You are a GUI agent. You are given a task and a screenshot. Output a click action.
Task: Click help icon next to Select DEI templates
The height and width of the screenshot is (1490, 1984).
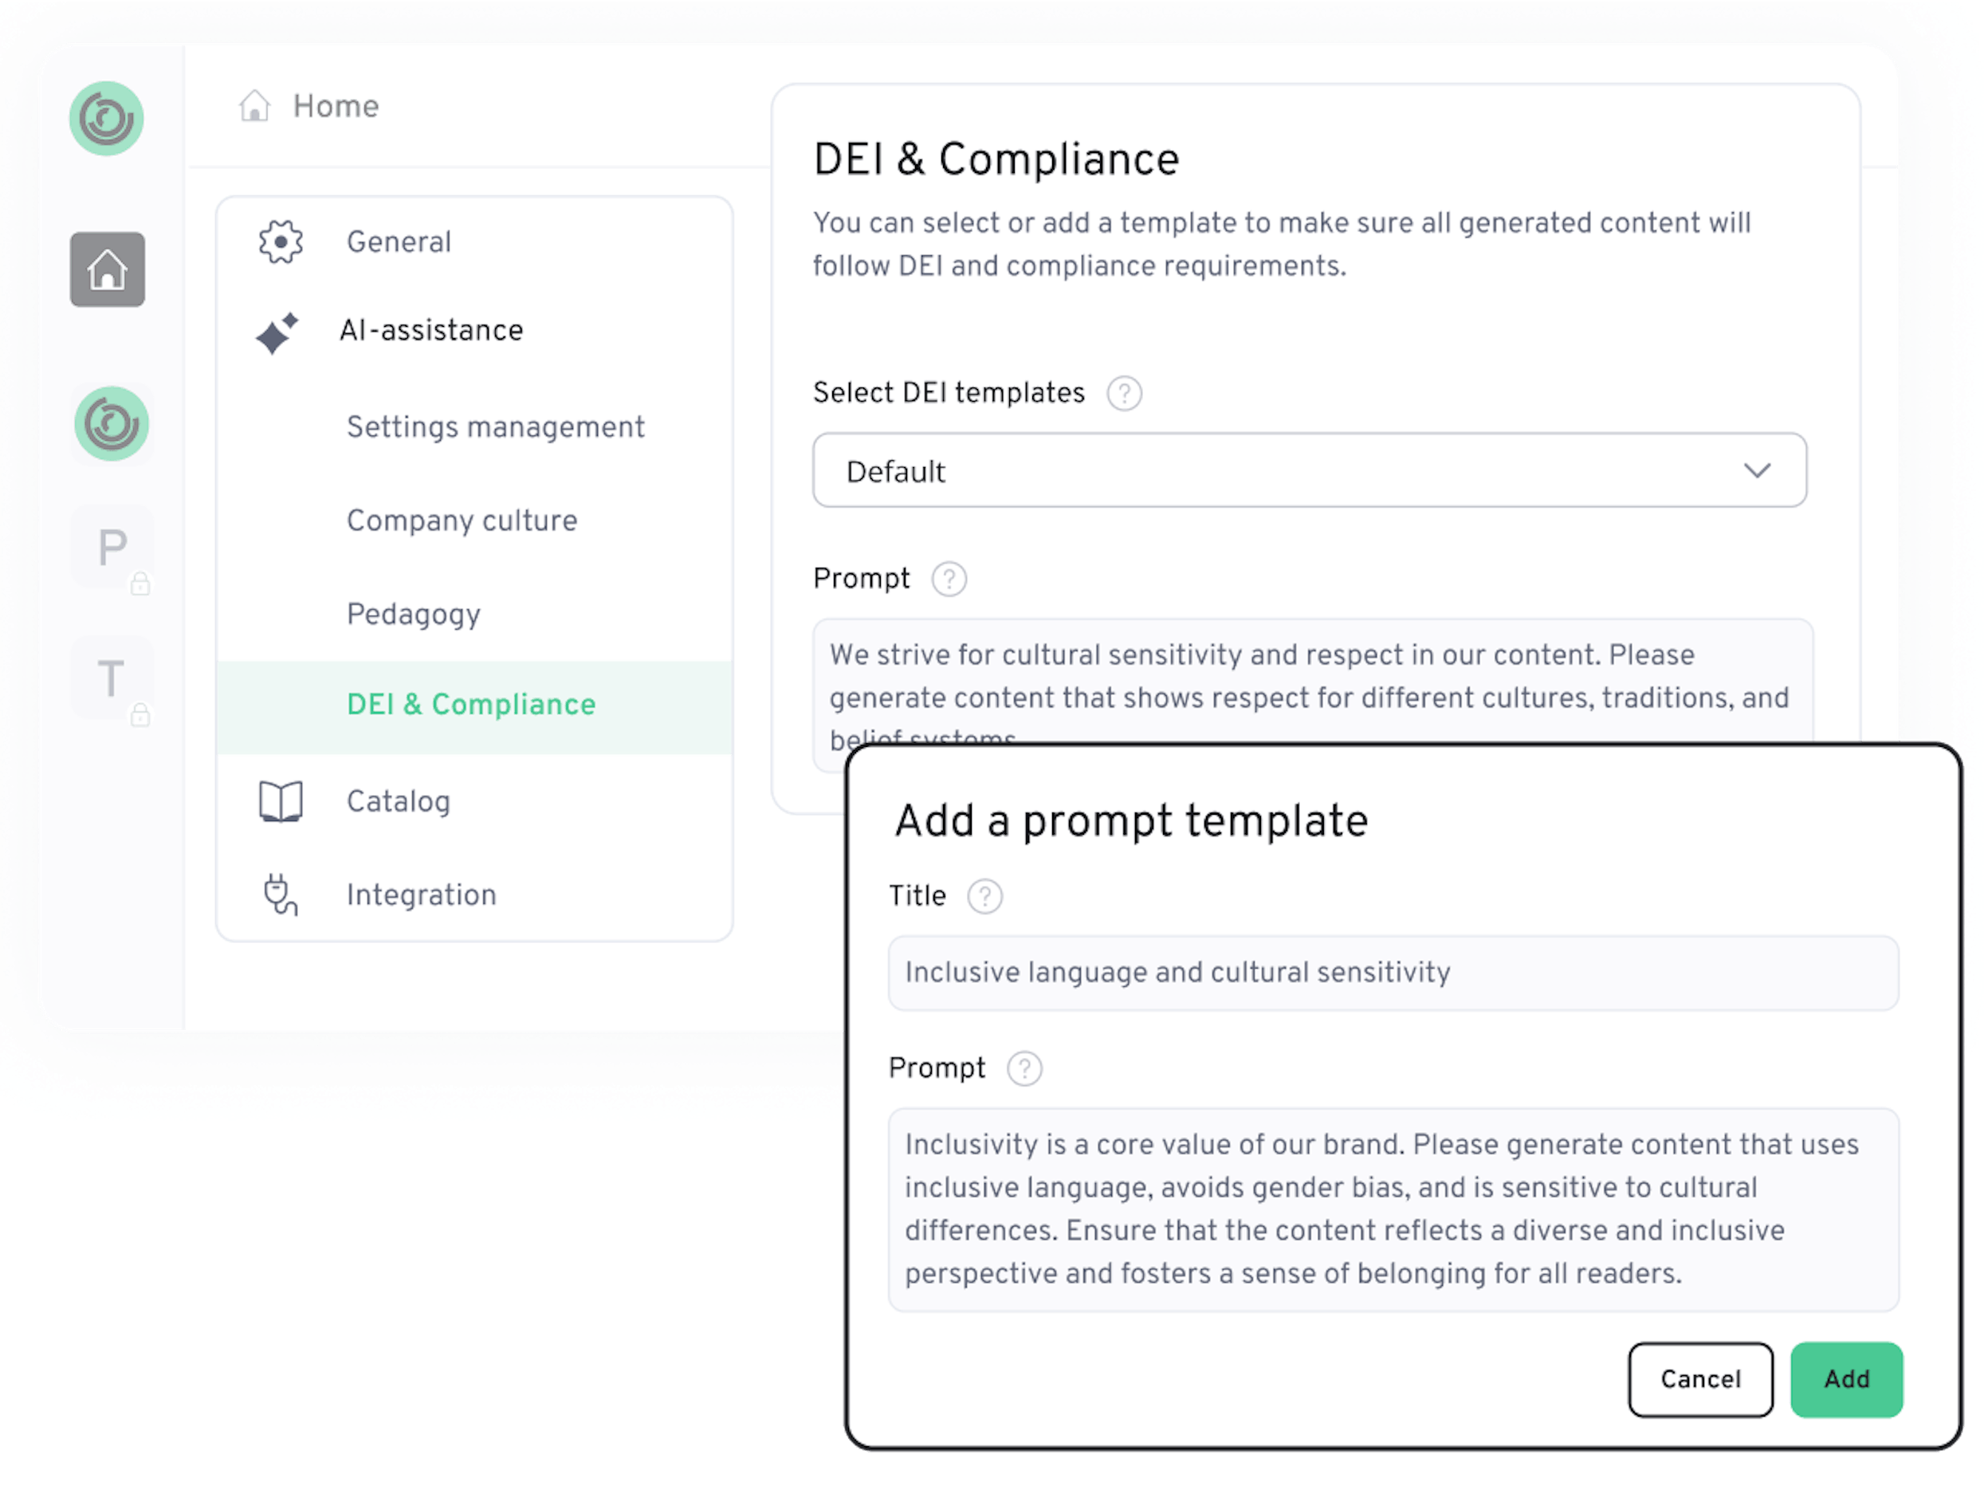(1124, 393)
